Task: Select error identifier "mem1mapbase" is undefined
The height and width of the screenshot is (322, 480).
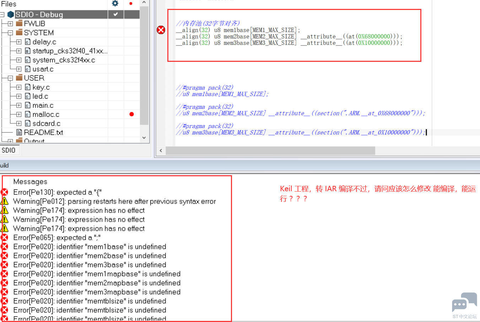Action: [97, 274]
